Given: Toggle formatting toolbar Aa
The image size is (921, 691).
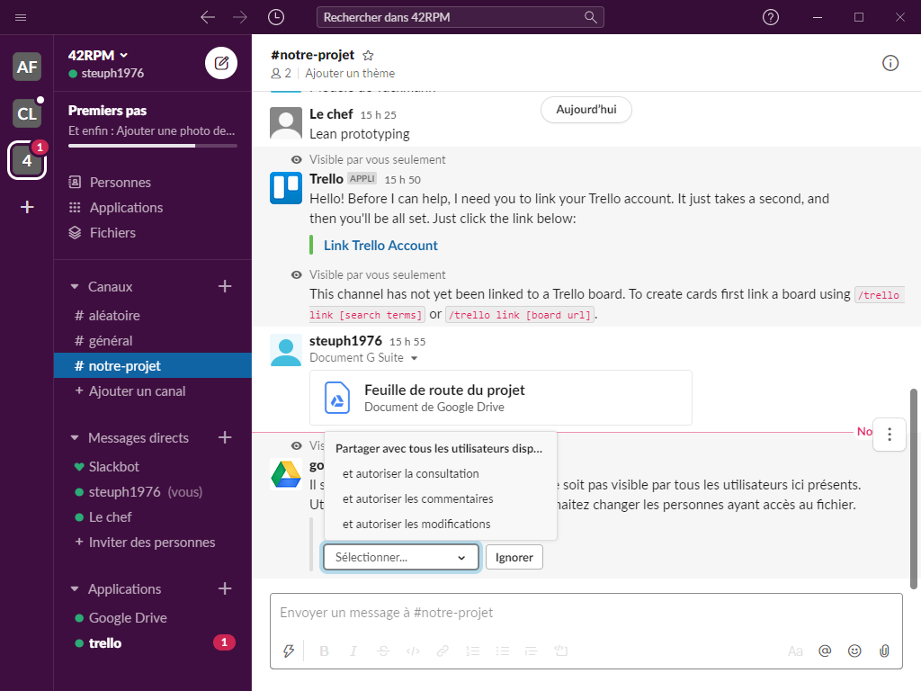Looking at the screenshot, I should (x=795, y=651).
